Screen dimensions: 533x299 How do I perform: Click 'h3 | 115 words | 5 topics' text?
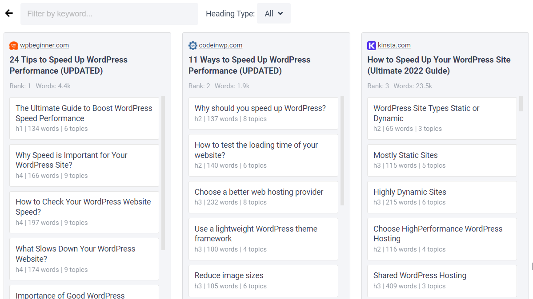point(409,165)
